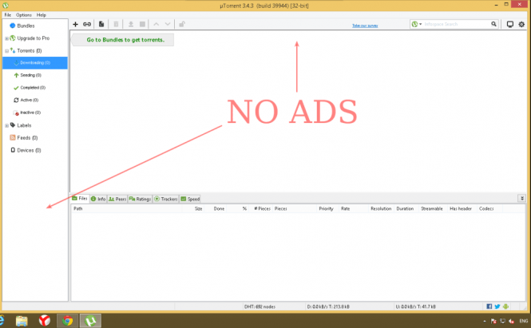The width and height of the screenshot is (531, 328).
Task: Open File Explorer from the taskbar
Action: click(x=22, y=320)
